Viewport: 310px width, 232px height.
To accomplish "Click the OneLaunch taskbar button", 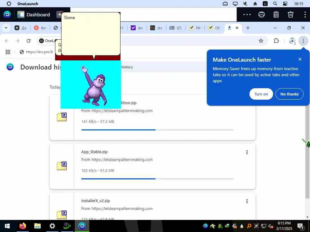I will 82,226.
